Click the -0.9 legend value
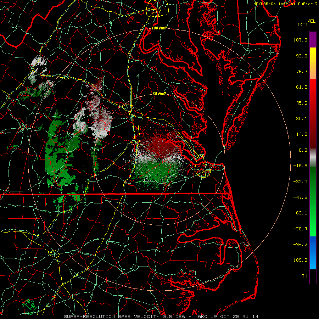The height and width of the screenshot is (319, 319). tap(302, 150)
